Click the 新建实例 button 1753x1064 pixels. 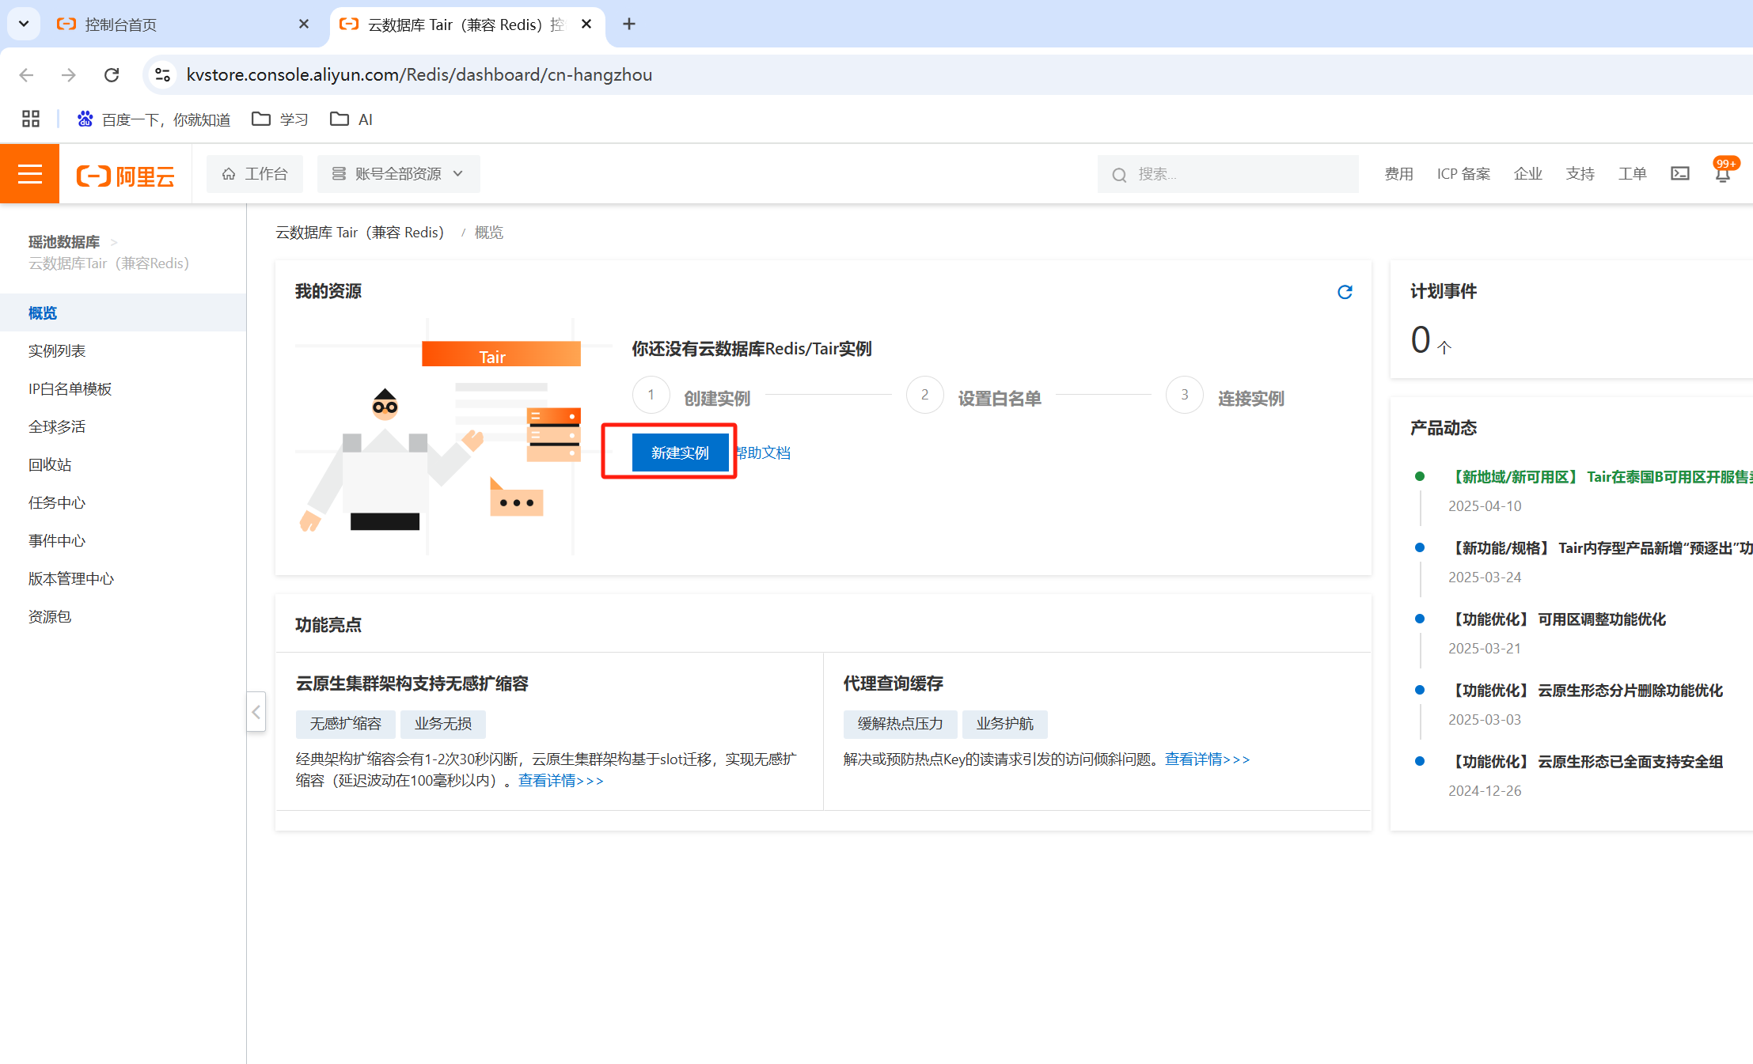[680, 452]
